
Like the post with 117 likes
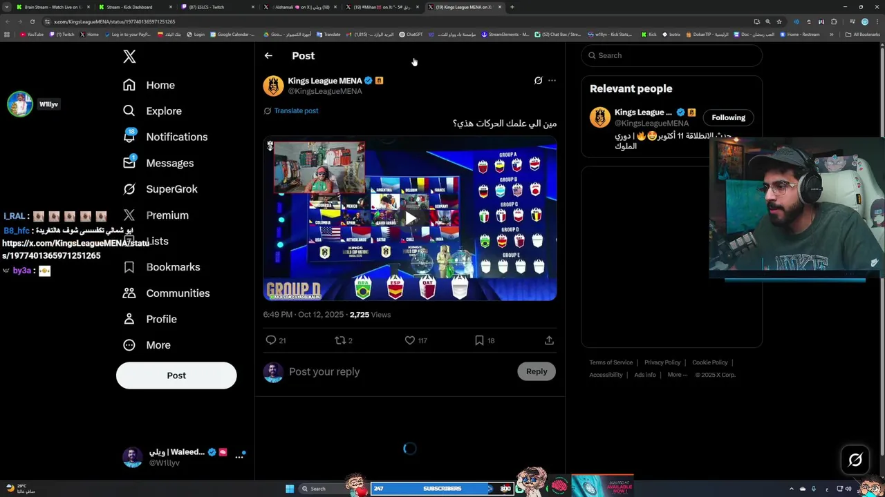pos(416,340)
